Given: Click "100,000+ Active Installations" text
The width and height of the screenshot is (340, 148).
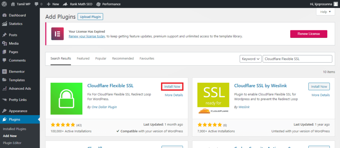Looking at the screenshot, I should pos(71,131).
